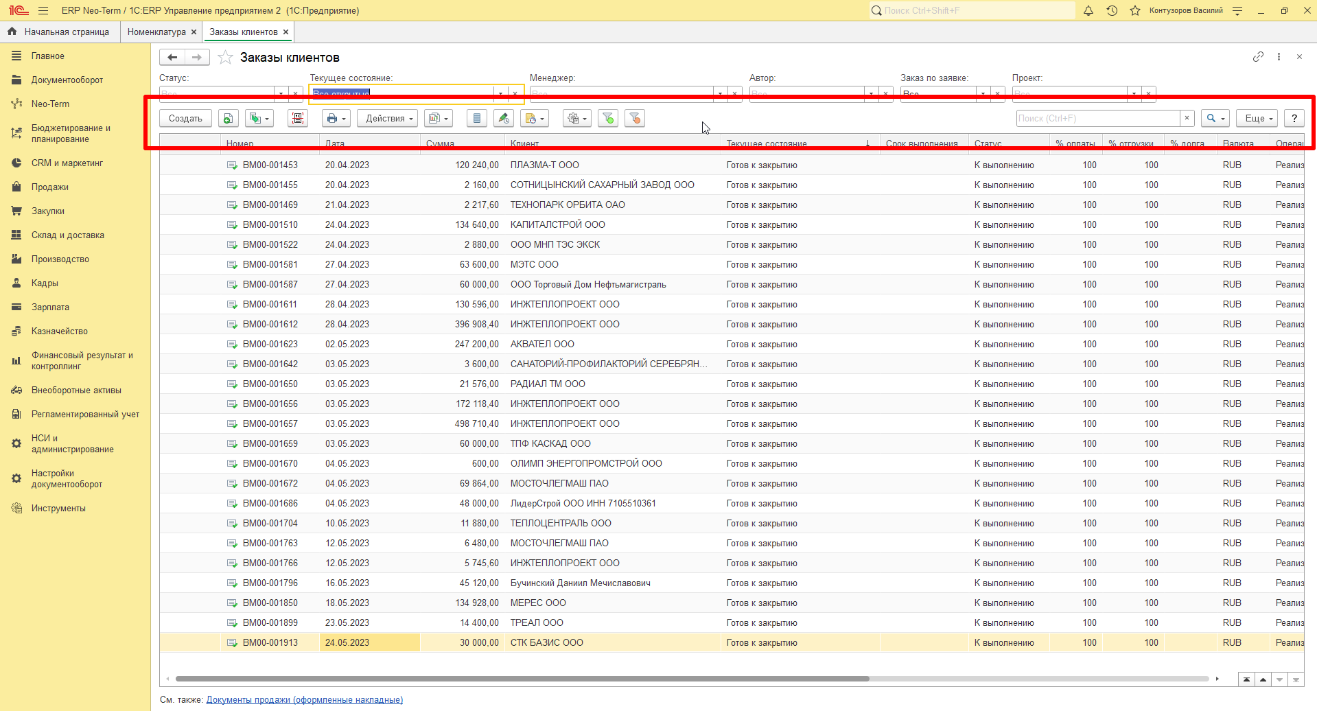Go forward with the right arrow button
This screenshot has width=1317, height=711.
[197, 58]
